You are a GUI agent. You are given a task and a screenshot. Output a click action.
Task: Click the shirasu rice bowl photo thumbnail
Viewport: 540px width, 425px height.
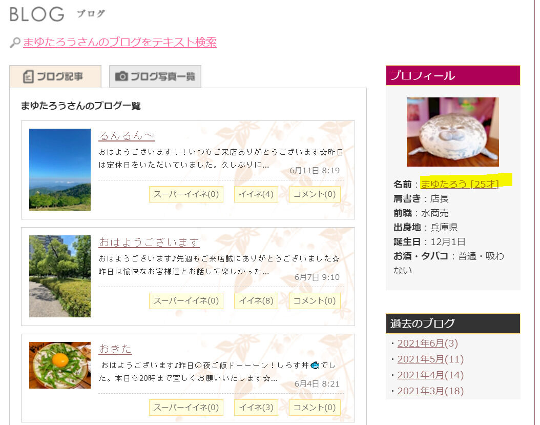tap(59, 365)
